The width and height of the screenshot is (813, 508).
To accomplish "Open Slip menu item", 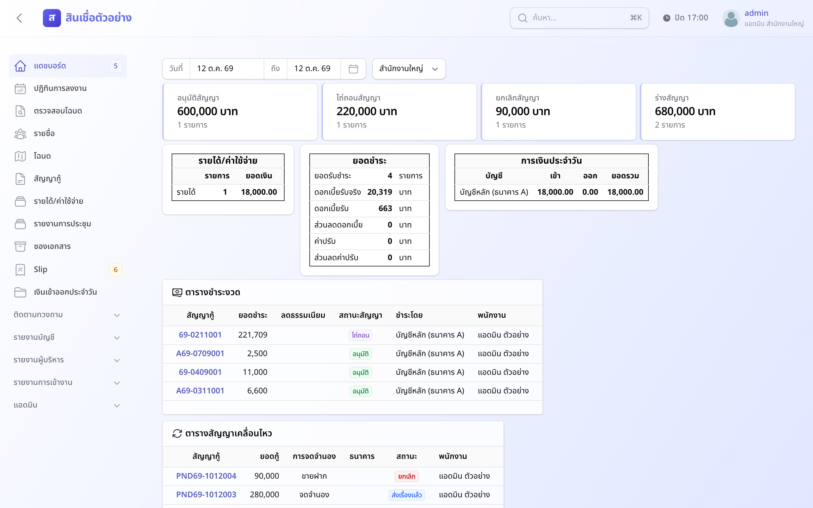I will pyautogui.click(x=68, y=270).
